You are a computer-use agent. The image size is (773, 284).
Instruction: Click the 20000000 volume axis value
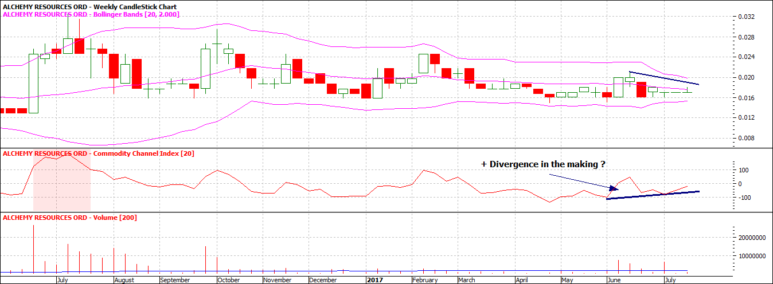pos(754,236)
